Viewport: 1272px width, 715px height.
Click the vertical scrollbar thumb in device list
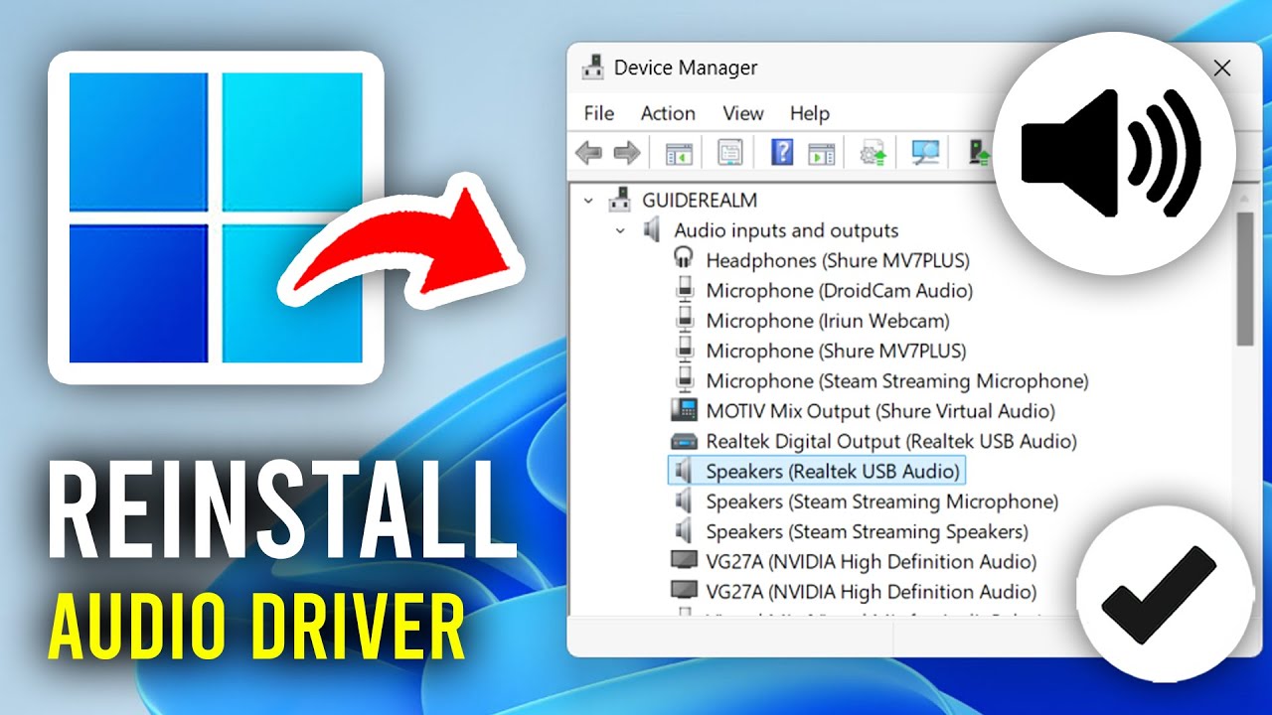tap(1245, 280)
